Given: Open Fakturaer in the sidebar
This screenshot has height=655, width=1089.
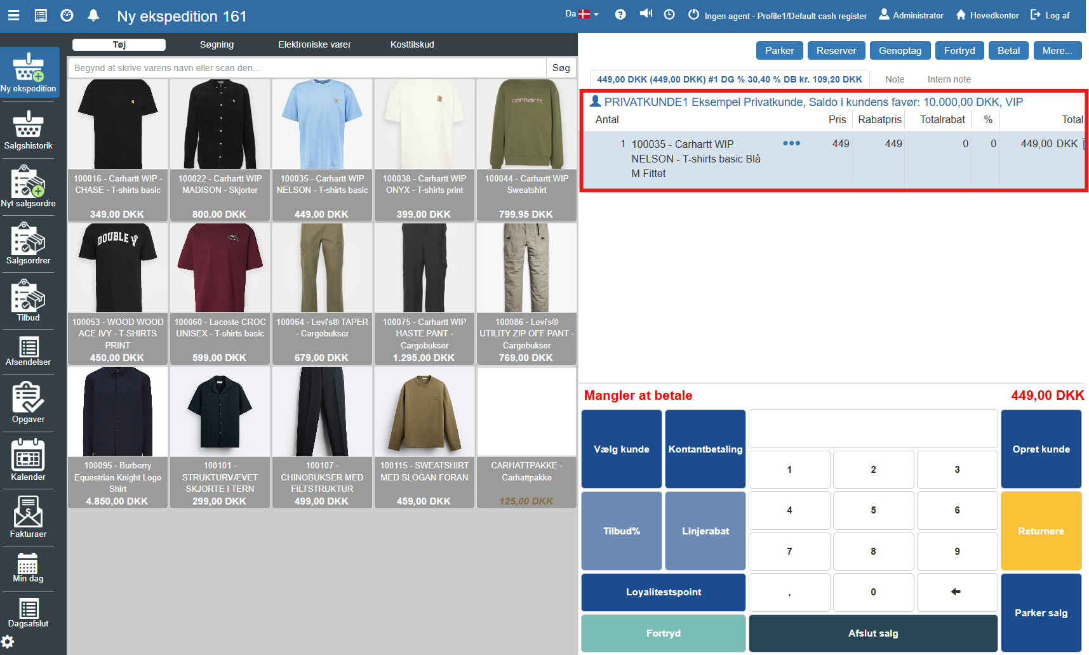Looking at the screenshot, I should (29, 517).
